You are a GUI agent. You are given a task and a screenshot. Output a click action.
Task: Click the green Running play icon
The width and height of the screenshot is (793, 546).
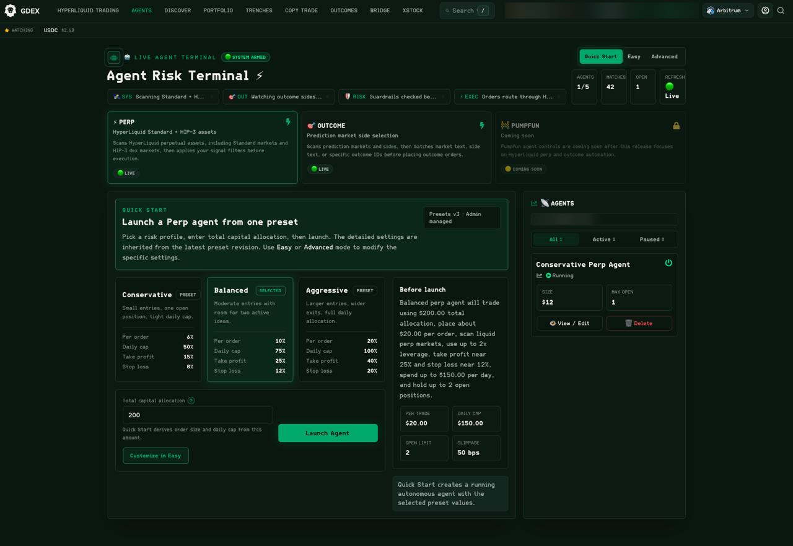tap(548, 275)
